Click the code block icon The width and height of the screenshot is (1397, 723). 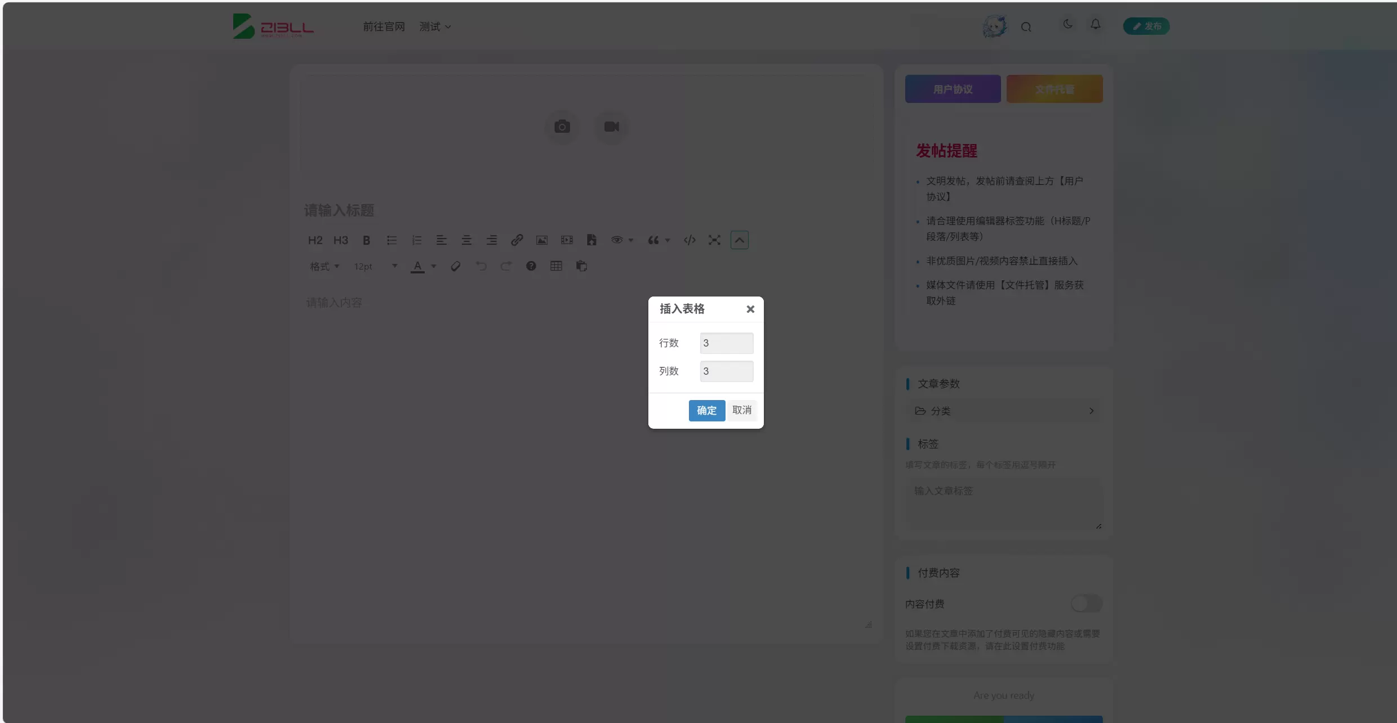pos(689,240)
